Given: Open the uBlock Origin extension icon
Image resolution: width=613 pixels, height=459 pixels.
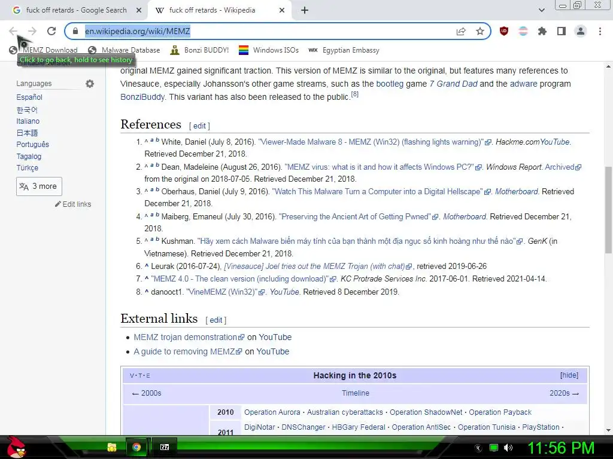Looking at the screenshot, I should point(504,31).
